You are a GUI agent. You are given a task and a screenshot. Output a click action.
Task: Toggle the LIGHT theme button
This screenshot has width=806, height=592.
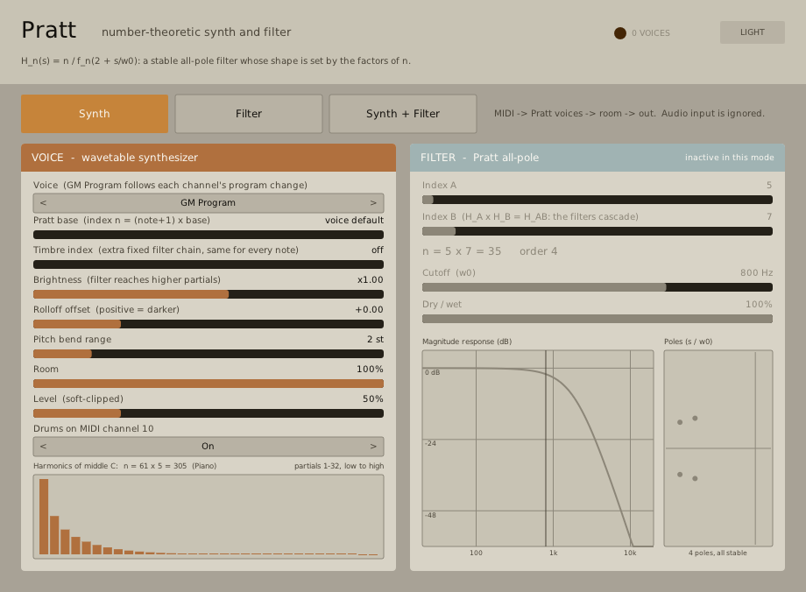pyautogui.click(x=752, y=32)
